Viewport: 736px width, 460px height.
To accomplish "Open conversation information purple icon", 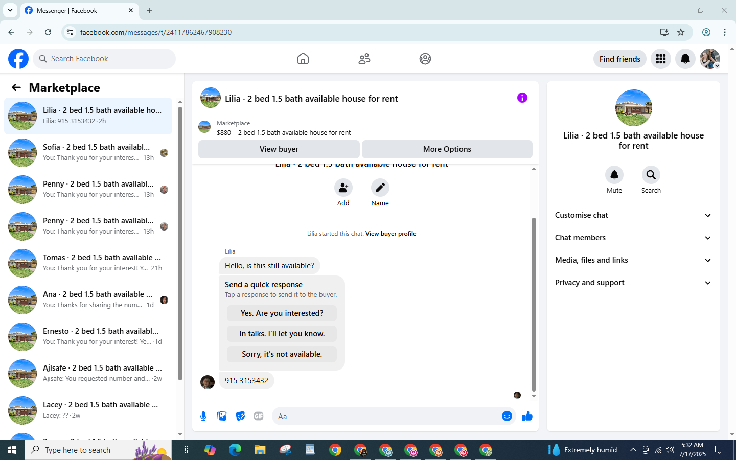I will click(522, 98).
